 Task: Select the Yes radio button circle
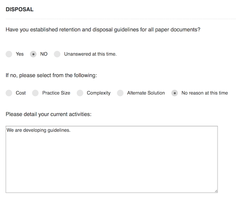pos(9,54)
